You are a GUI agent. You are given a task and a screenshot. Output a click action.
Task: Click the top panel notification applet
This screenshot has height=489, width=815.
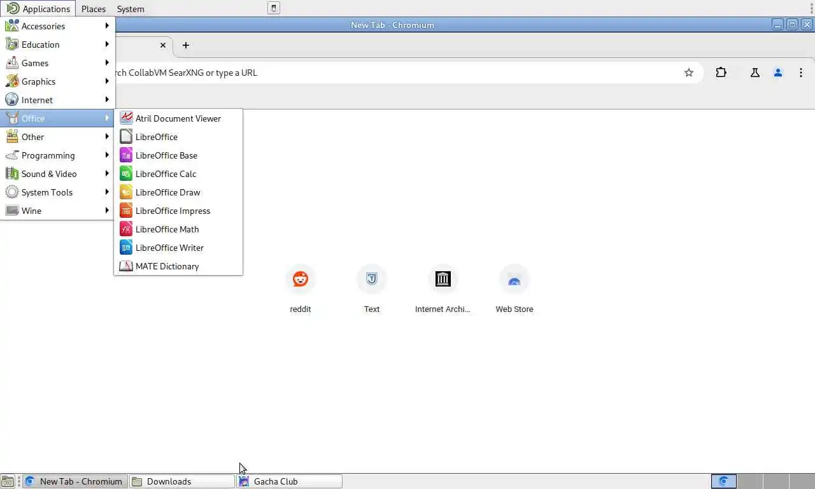pyautogui.click(x=274, y=8)
